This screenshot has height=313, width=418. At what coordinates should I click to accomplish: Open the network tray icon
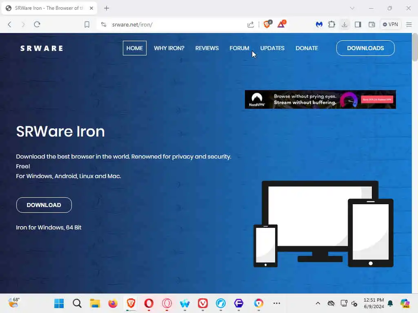[344, 303]
